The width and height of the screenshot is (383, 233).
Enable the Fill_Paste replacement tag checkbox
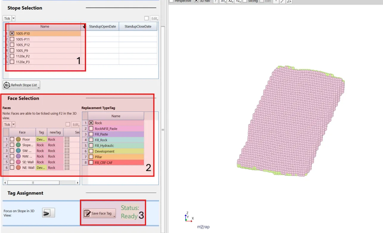click(x=91, y=134)
